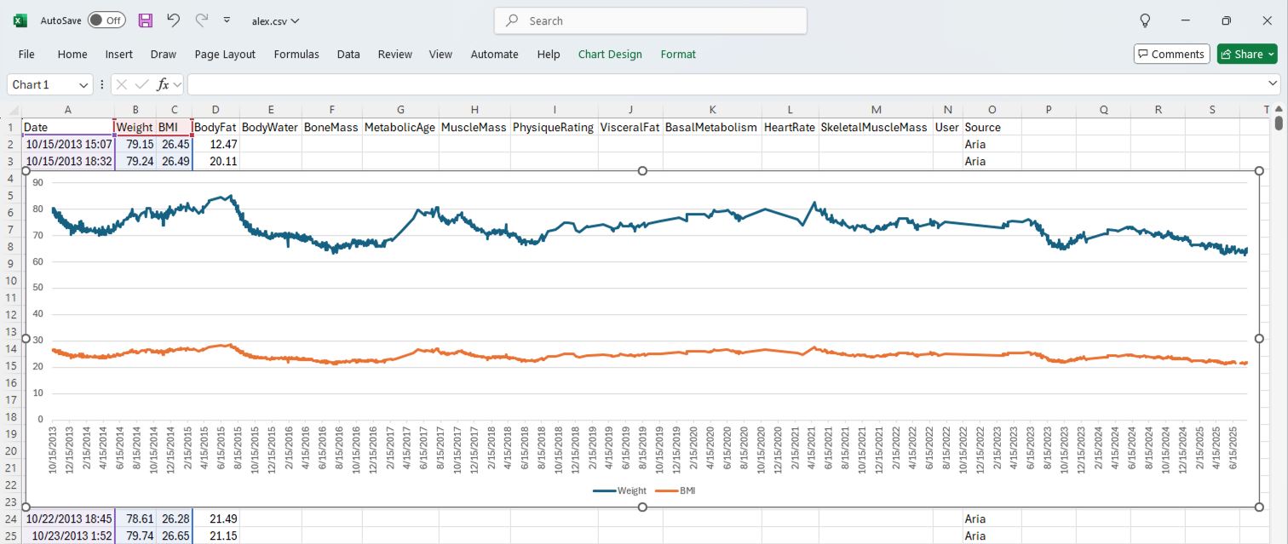This screenshot has height=544, width=1288.
Task: Click the SkeletalMuscleMass header cell
Action: 876,127
